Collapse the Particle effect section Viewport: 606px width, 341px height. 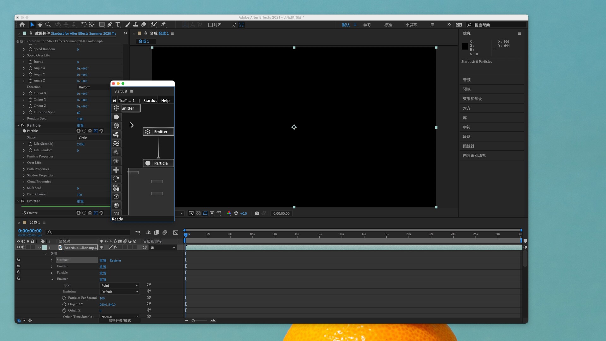tap(18, 125)
